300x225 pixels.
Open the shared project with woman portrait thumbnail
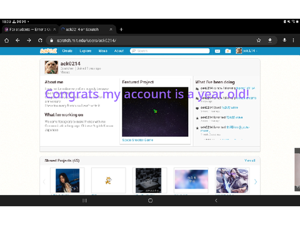67,181
